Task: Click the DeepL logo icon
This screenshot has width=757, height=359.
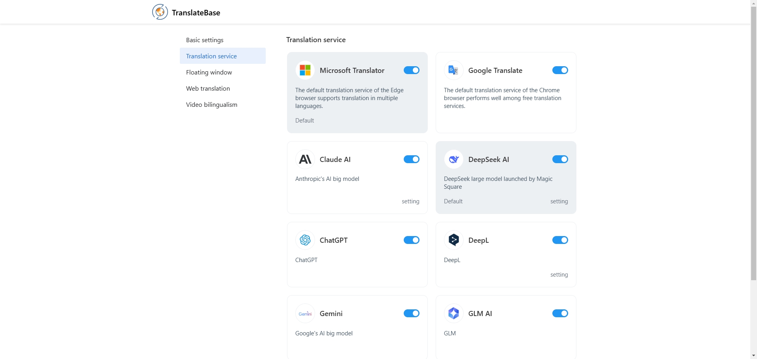Action: 454,240
